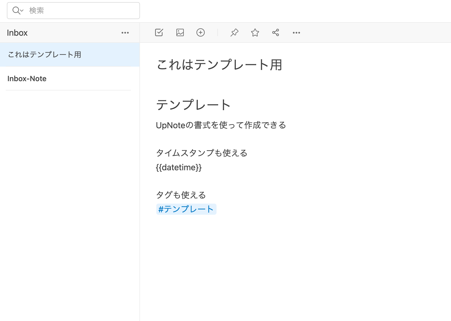Select the Inbox section header

click(x=17, y=32)
